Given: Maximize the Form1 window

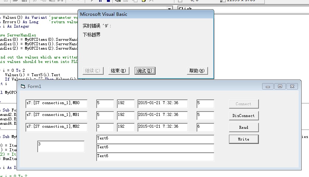Looking at the screenshot, I should pos(280,86).
